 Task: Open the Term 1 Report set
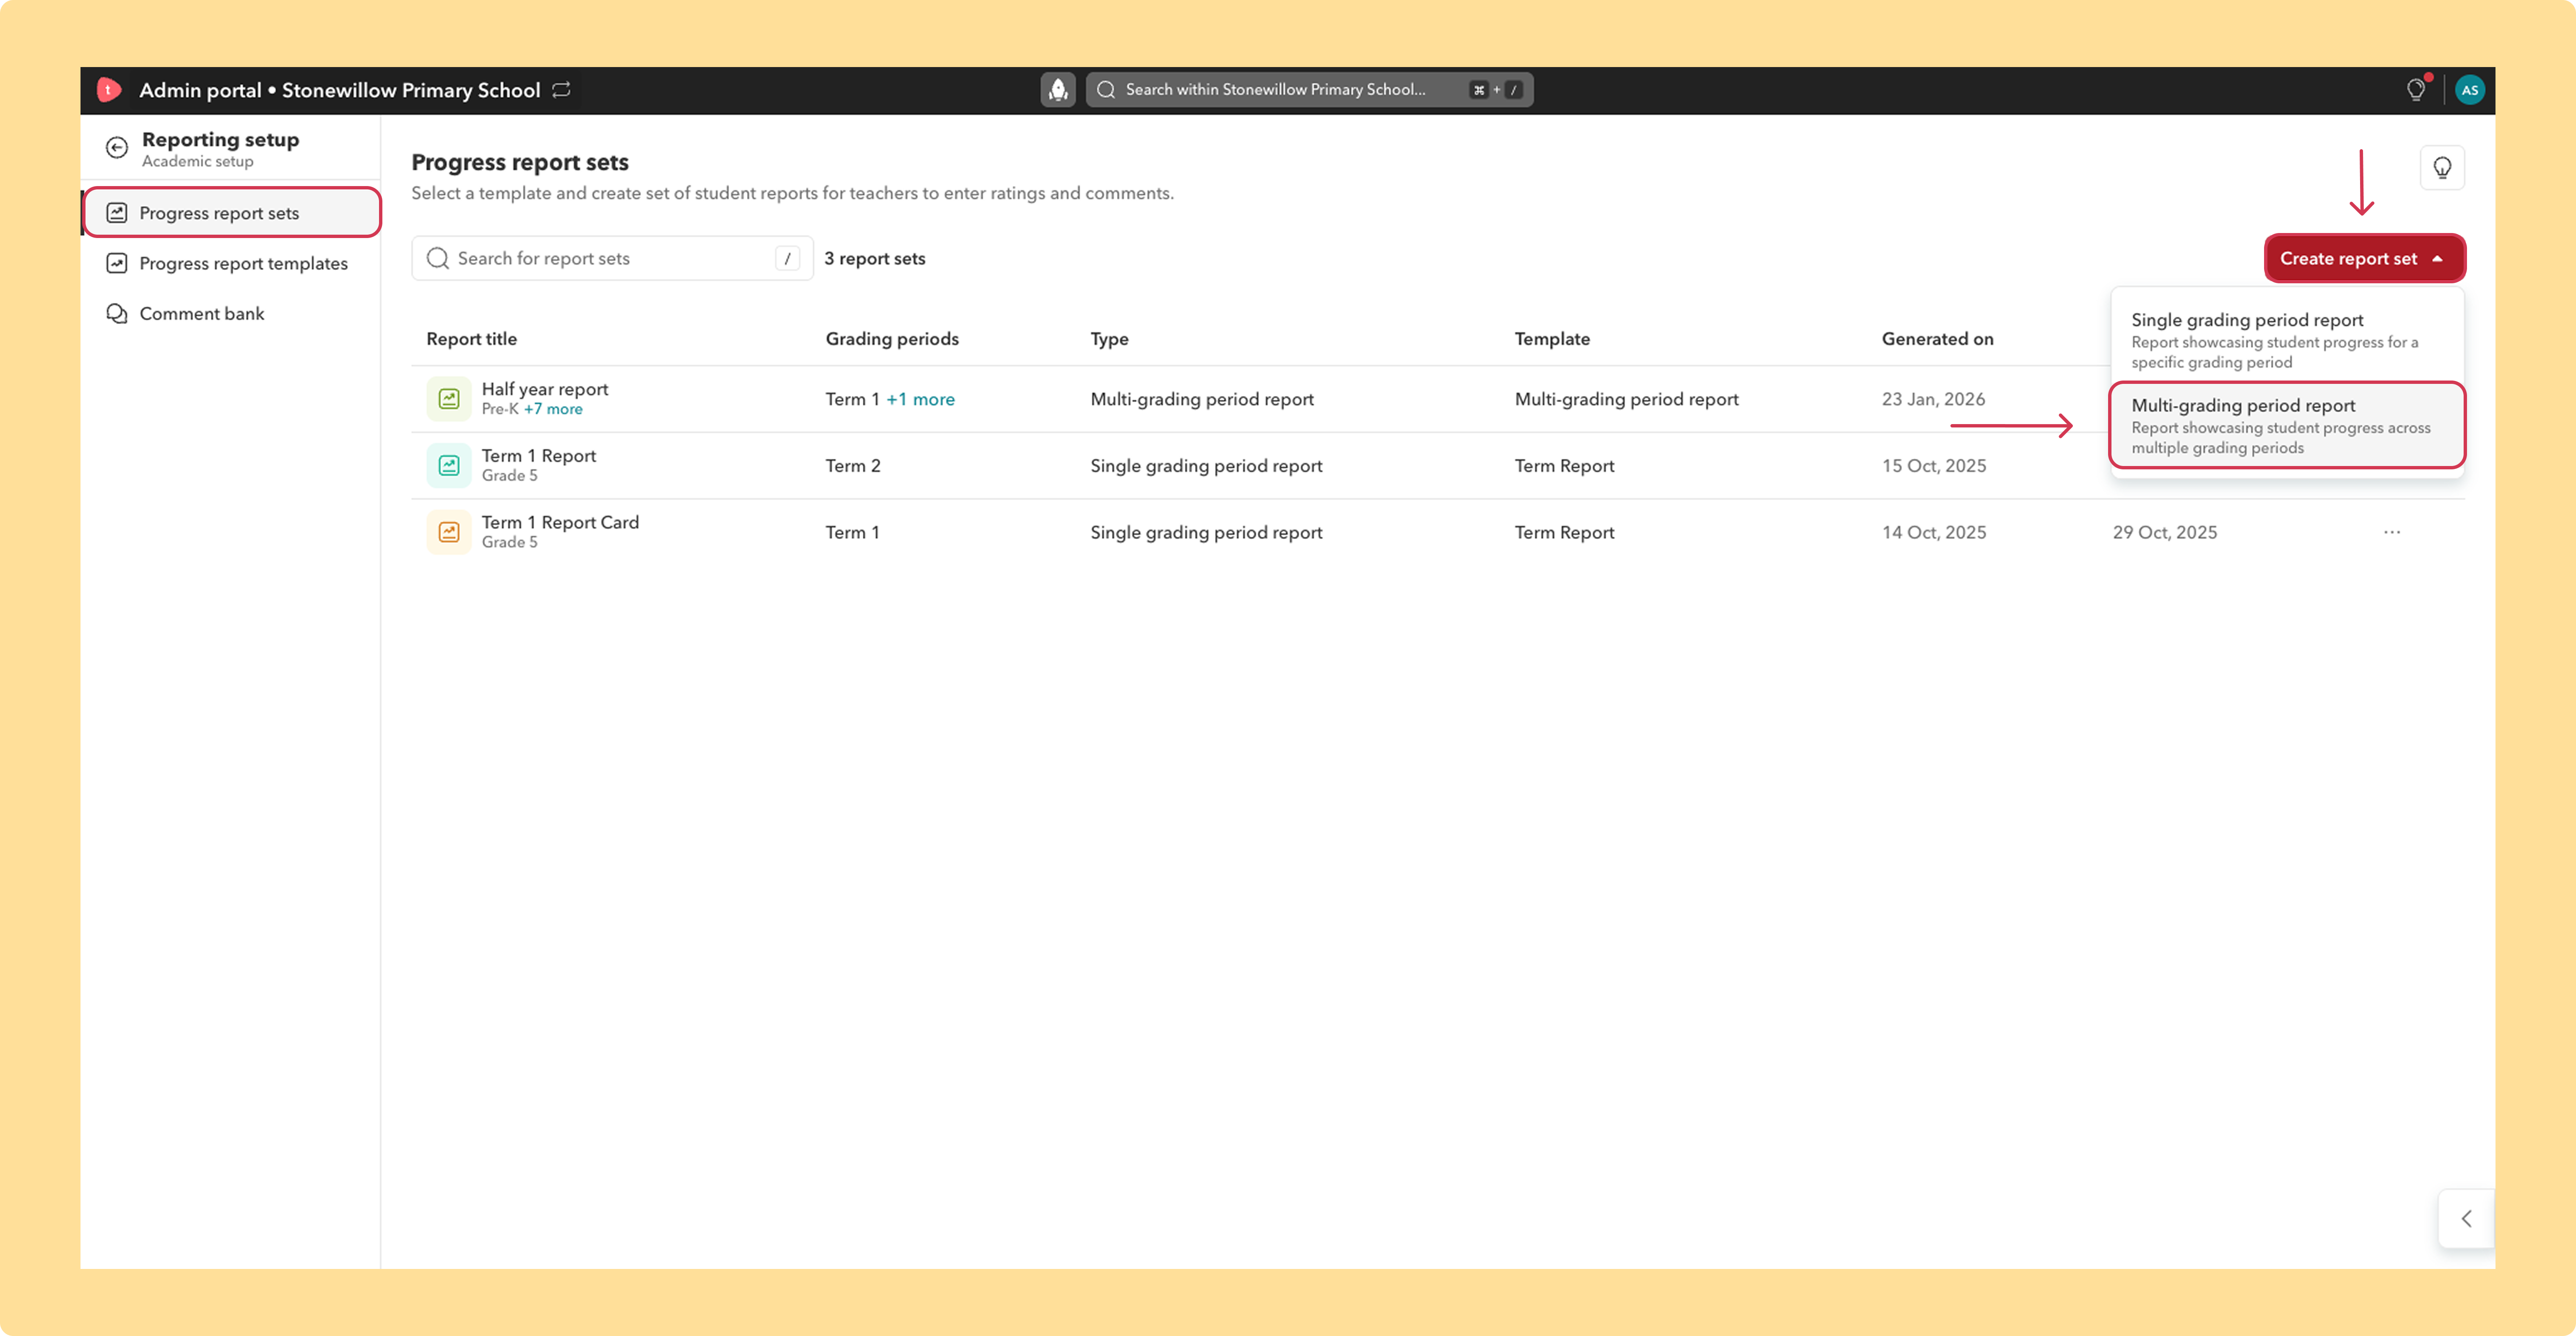pos(539,457)
